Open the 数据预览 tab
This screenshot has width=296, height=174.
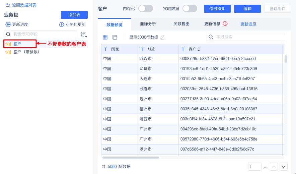[x=115, y=24]
